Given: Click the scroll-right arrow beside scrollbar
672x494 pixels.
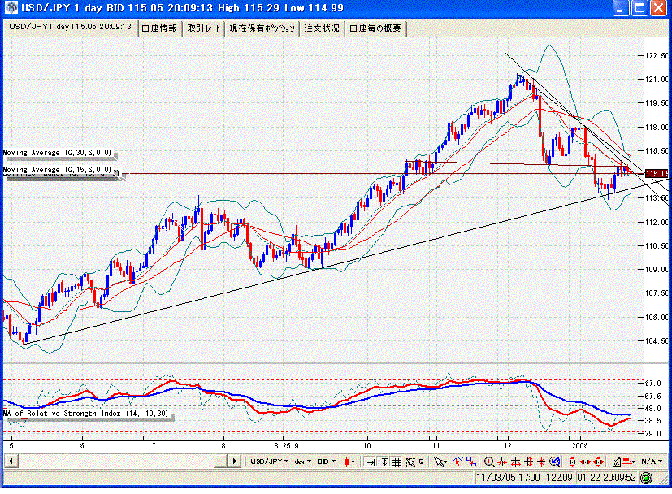Looking at the screenshot, I should pos(239,461).
